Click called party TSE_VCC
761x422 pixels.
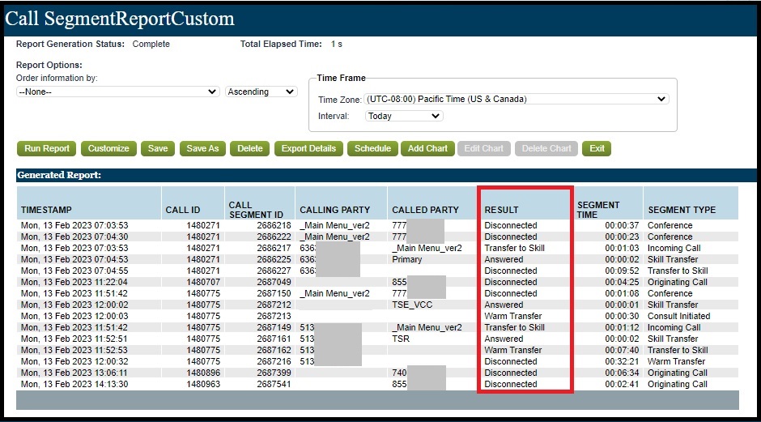coord(412,305)
